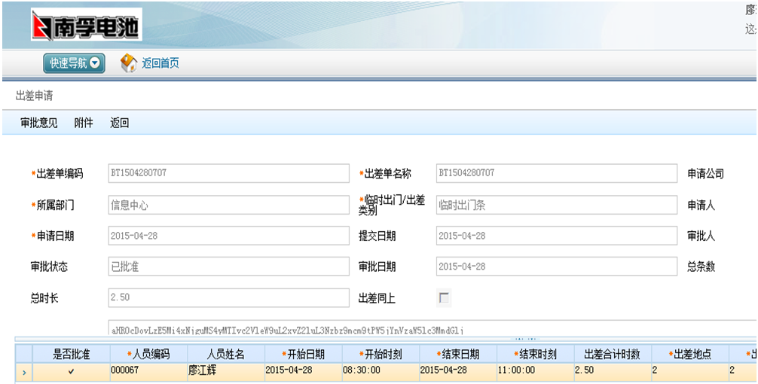Click the row expander arrow in grid
Viewport: 758px width, 384px height.
(23, 372)
